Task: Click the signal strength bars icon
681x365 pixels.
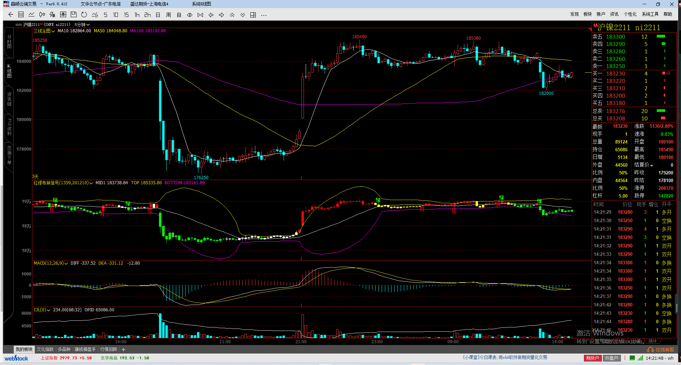Action: (x=640, y=358)
